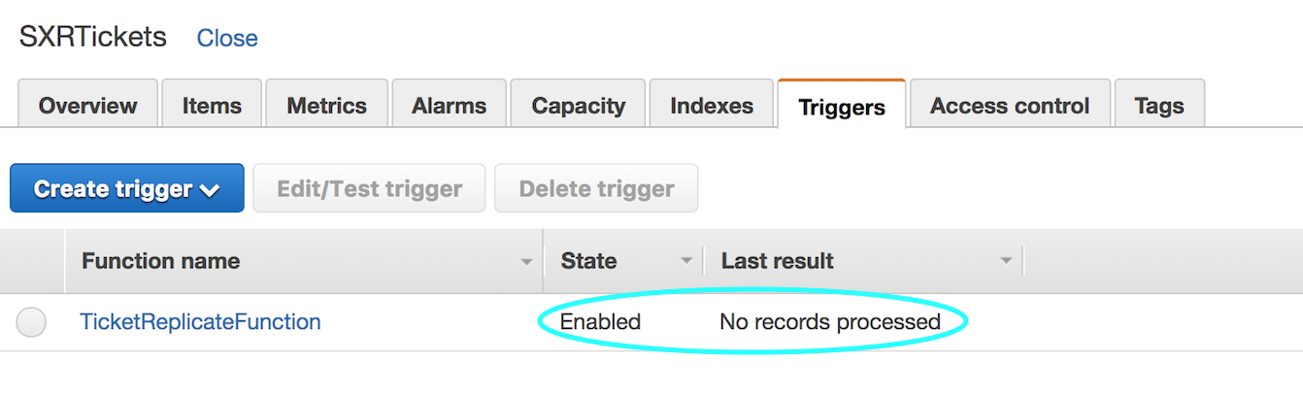Open the State column dropdown arrow

(x=686, y=261)
